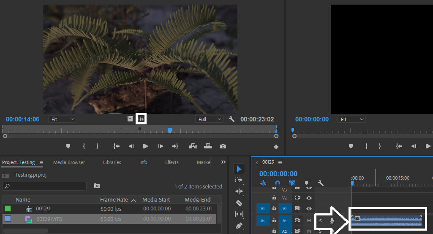Screen dimensions: 433x234
Task: Switch to the Libraries tab
Action: (x=112, y=162)
